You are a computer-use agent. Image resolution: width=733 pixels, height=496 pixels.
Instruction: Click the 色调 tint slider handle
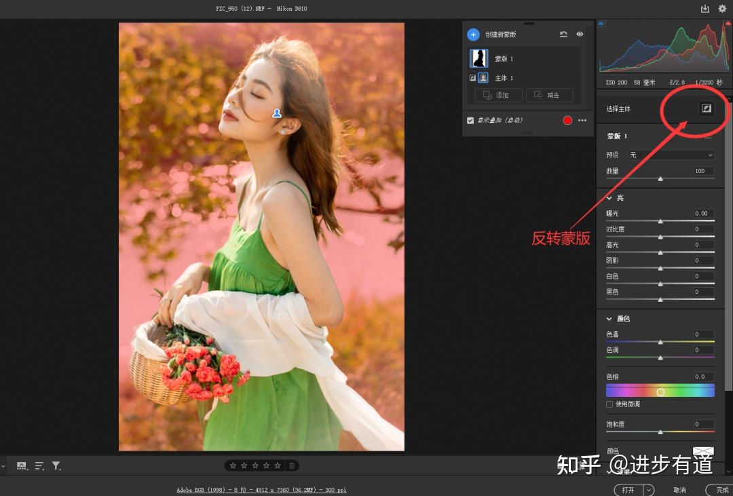660,358
